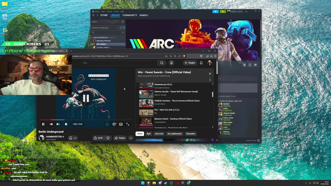
Task: Open HAMMARSTEN channel avatar
Action: coord(41,138)
